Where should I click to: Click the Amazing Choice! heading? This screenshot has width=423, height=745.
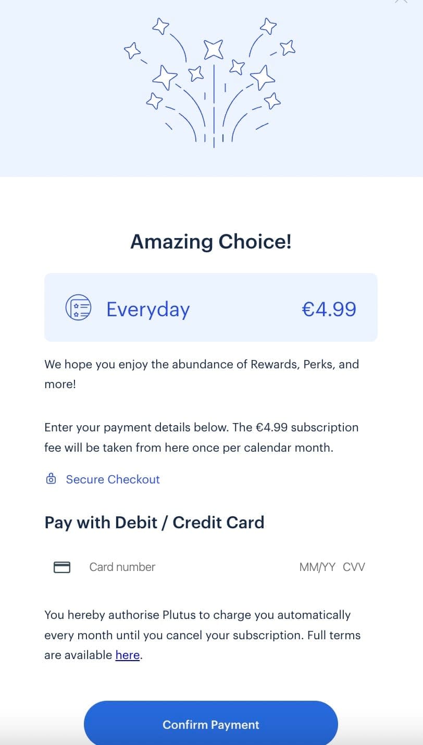point(211,241)
